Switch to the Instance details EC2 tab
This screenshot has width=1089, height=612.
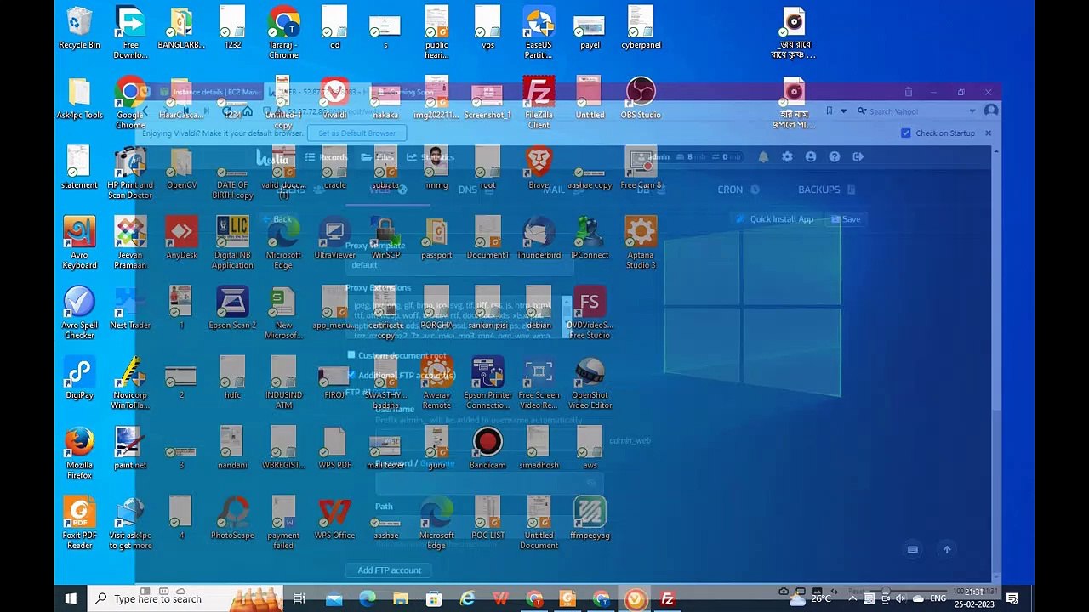point(208,92)
